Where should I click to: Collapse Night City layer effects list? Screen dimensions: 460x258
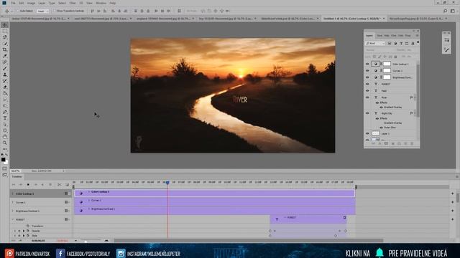point(415,113)
